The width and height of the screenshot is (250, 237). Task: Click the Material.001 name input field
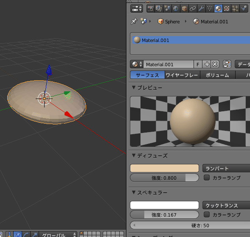[x=169, y=64]
